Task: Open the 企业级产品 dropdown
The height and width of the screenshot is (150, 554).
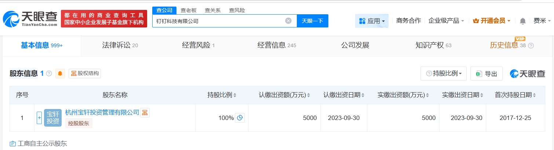Action: [446, 21]
